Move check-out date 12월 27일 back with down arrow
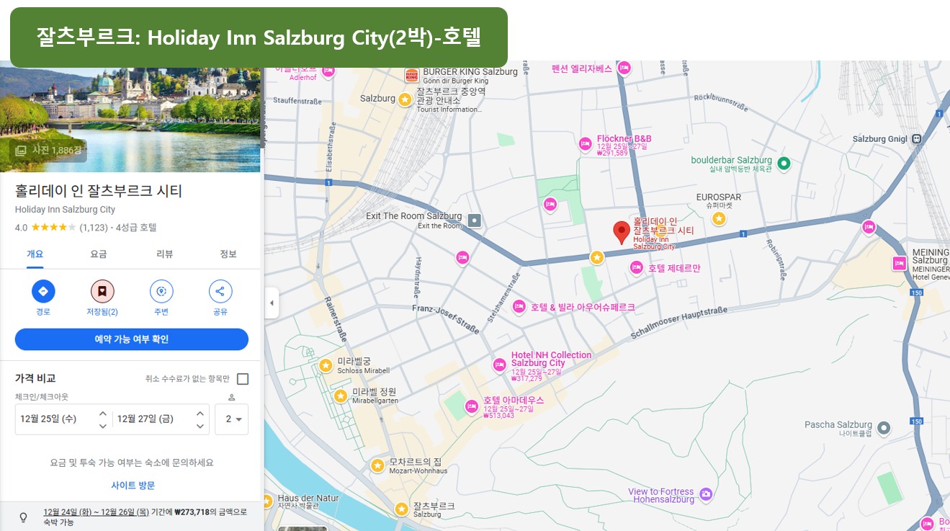The width and height of the screenshot is (950, 531). coord(200,426)
